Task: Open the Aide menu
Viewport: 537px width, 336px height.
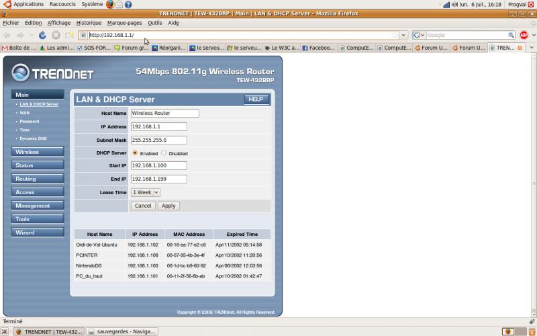Action: 174,23
